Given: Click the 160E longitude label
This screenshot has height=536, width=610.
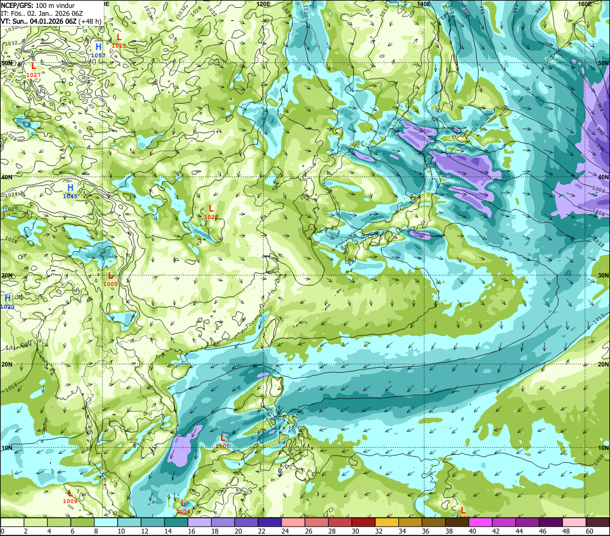Looking at the screenshot, I should [585, 4].
